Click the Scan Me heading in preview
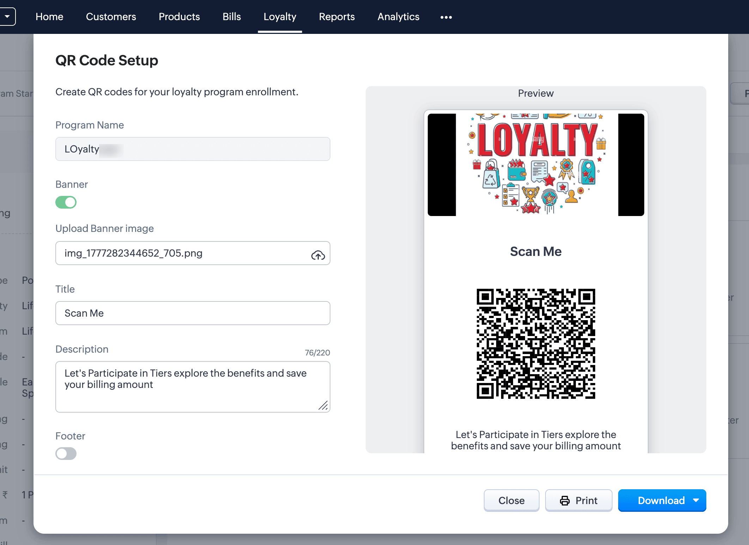Screen dimensions: 749x545 (536, 252)
